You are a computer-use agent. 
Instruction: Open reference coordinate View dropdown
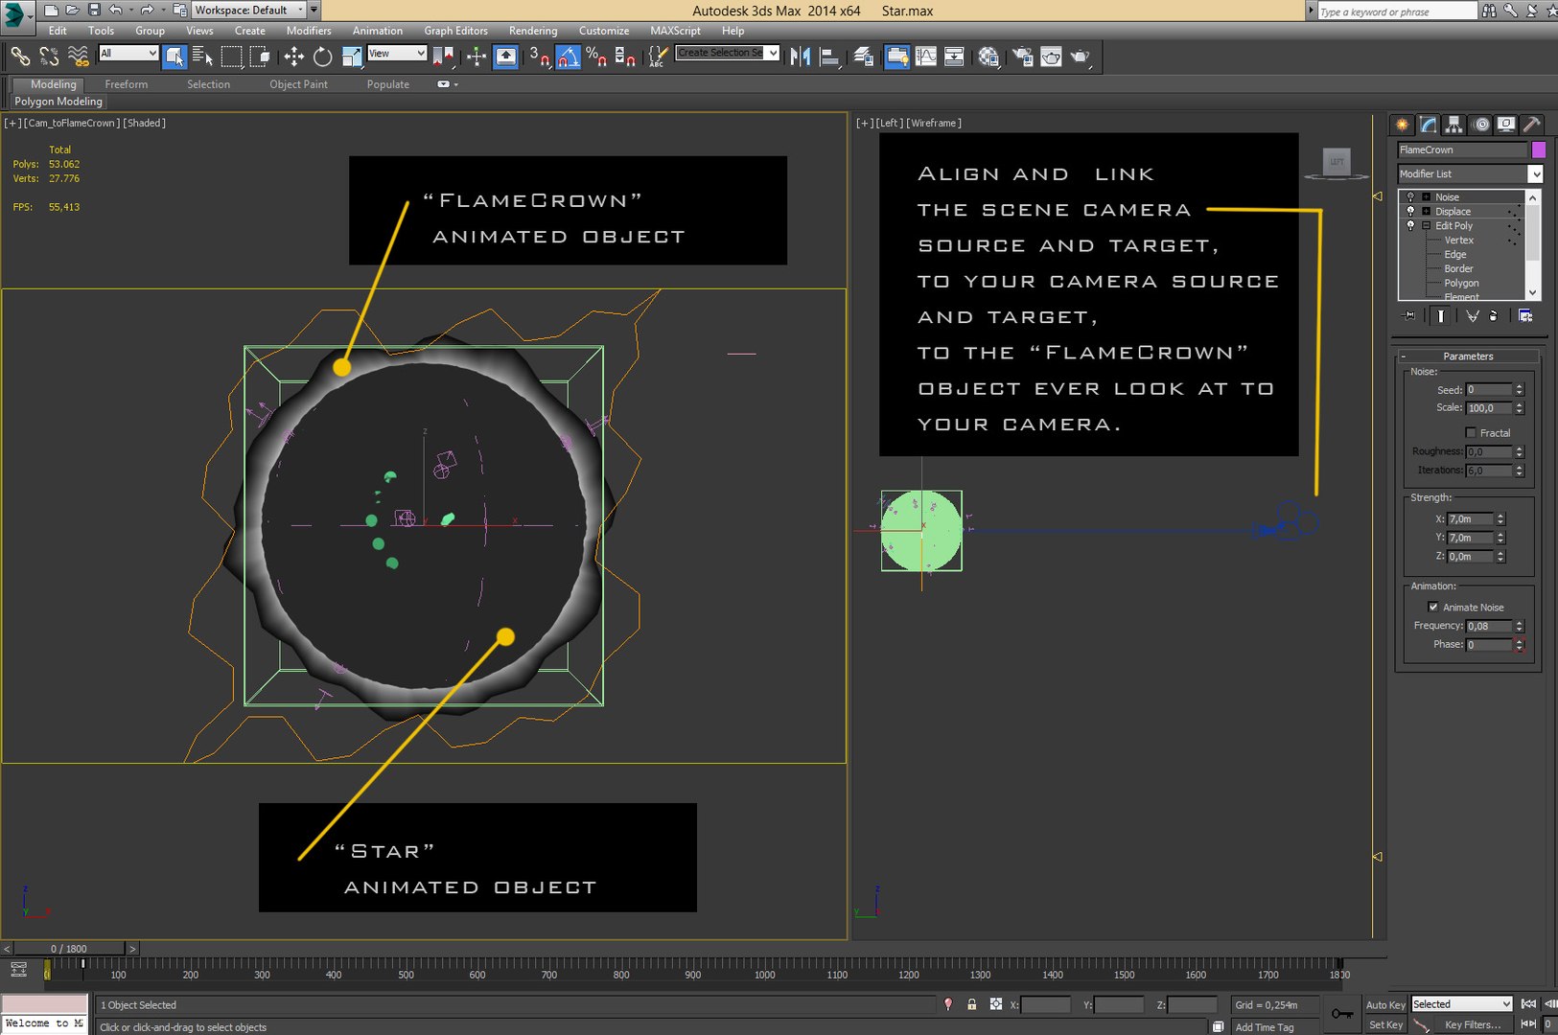coord(397,53)
